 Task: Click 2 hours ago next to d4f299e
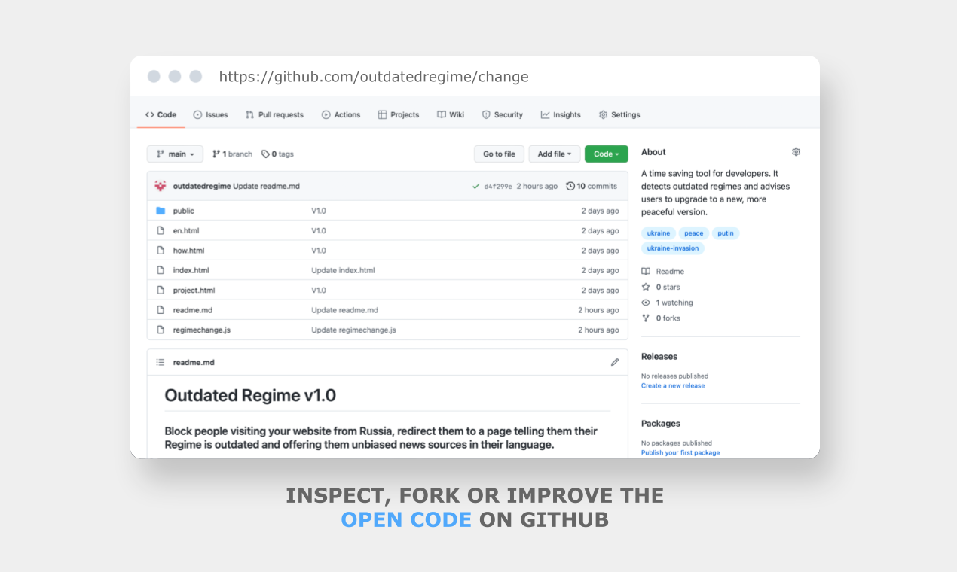pos(537,186)
